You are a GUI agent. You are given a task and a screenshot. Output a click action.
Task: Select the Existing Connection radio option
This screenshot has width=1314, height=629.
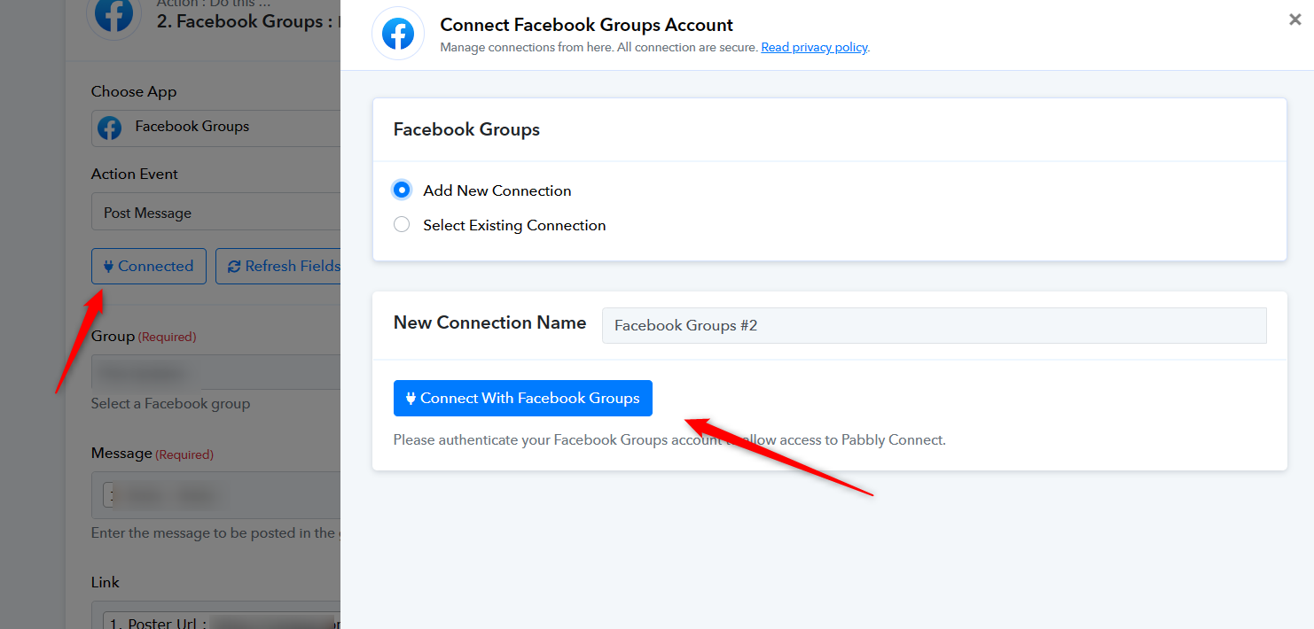pos(402,225)
